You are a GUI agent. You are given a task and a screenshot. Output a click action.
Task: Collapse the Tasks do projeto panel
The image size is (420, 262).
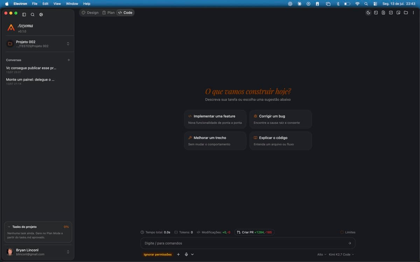click(x=9, y=227)
